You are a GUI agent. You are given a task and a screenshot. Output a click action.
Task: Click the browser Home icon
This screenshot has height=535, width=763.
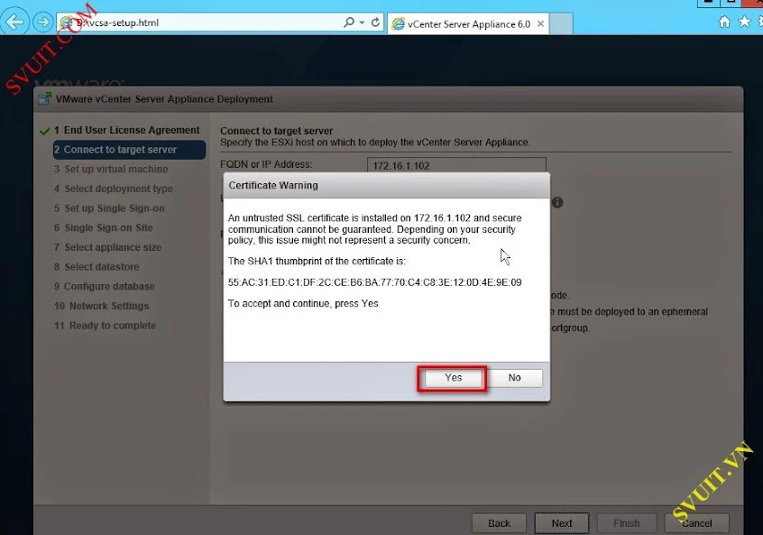coord(724,22)
